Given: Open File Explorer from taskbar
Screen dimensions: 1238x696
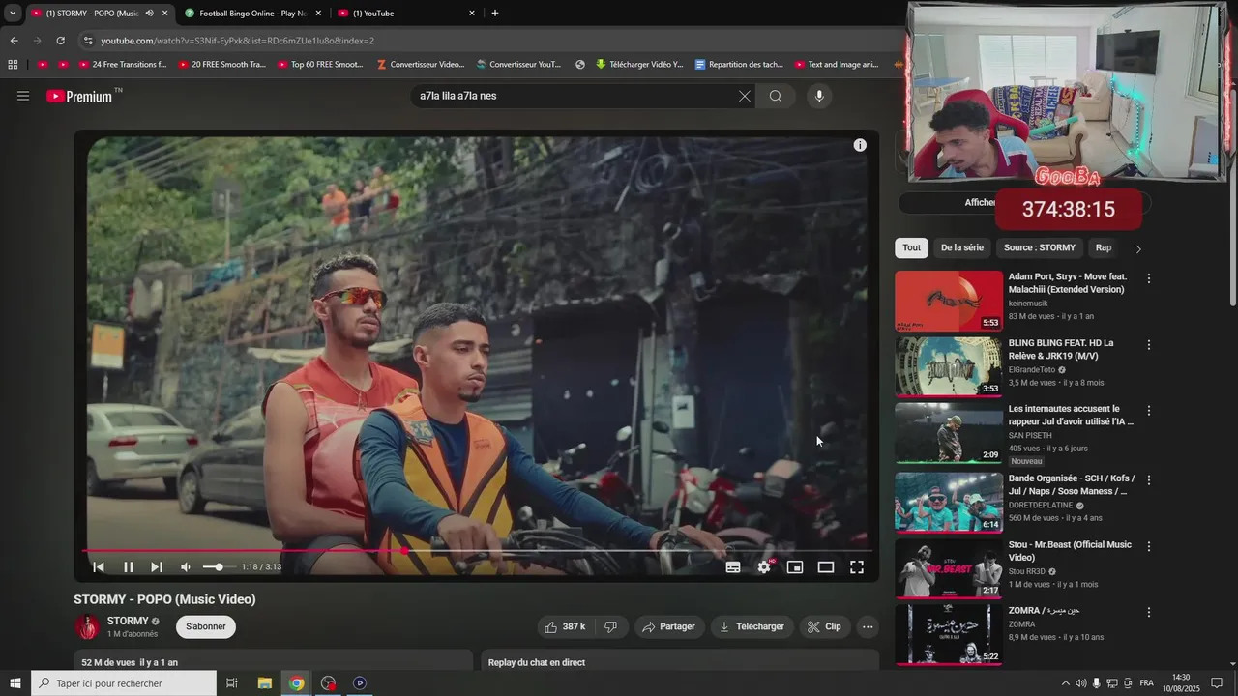Looking at the screenshot, I should pyautogui.click(x=265, y=683).
